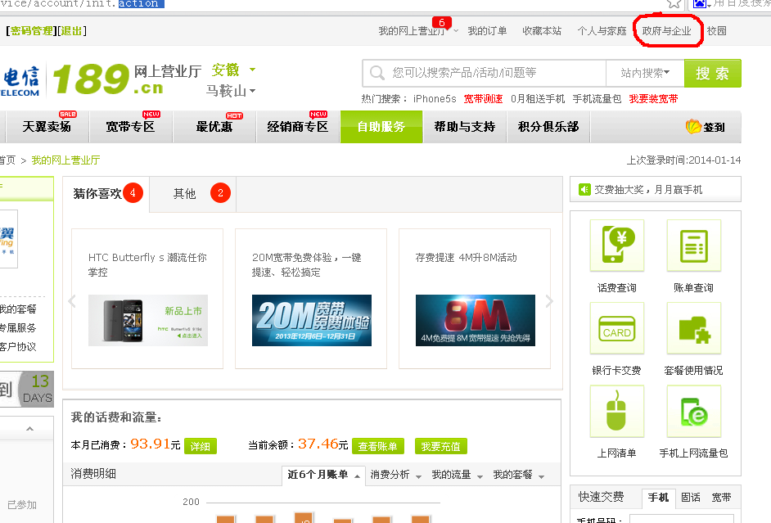Image resolution: width=771 pixels, height=523 pixels.
Task: Open the 天翼卖场 menu item
Action: (47, 127)
